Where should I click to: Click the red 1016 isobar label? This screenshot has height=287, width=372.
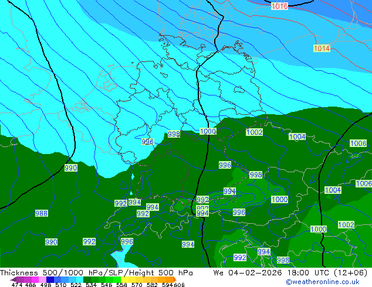[279, 6]
